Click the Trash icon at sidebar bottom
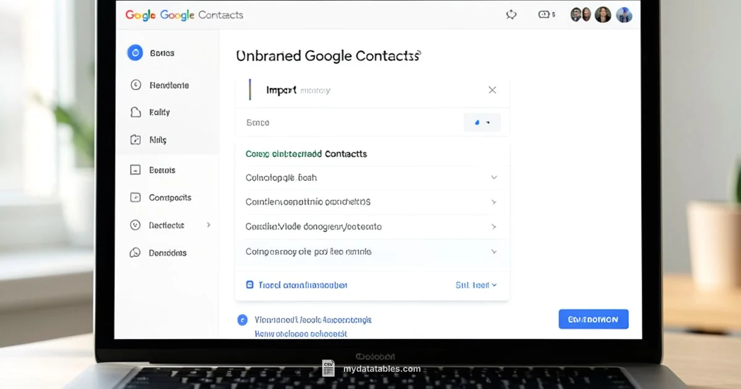Screen dimensions: 741x389 (x=135, y=253)
